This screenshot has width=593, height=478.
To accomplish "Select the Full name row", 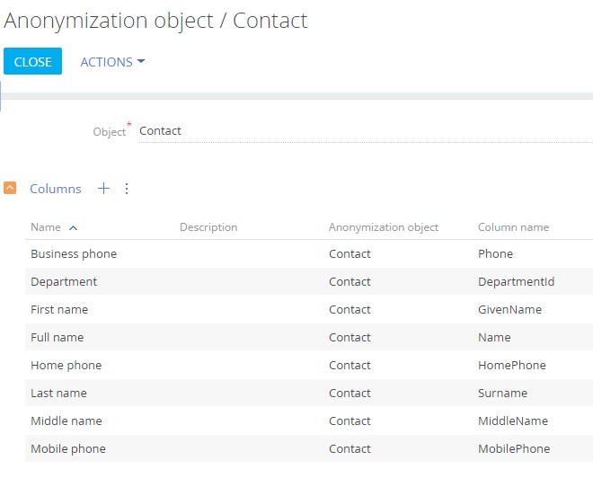I will click(309, 337).
